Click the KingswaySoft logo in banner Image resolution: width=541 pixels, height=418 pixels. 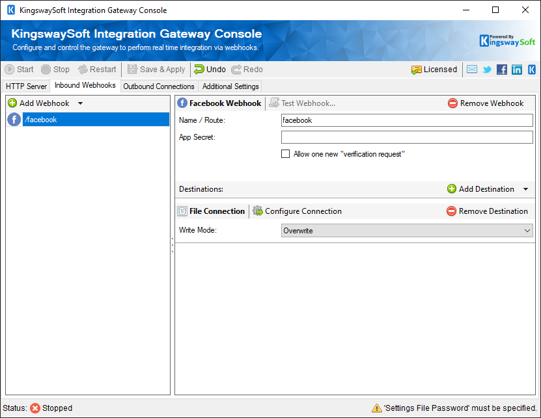pyautogui.click(x=507, y=41)
